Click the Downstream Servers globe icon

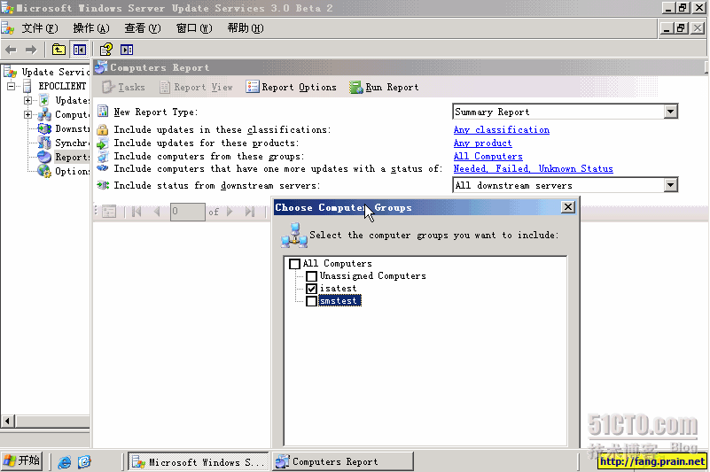(x=44, y=128)
